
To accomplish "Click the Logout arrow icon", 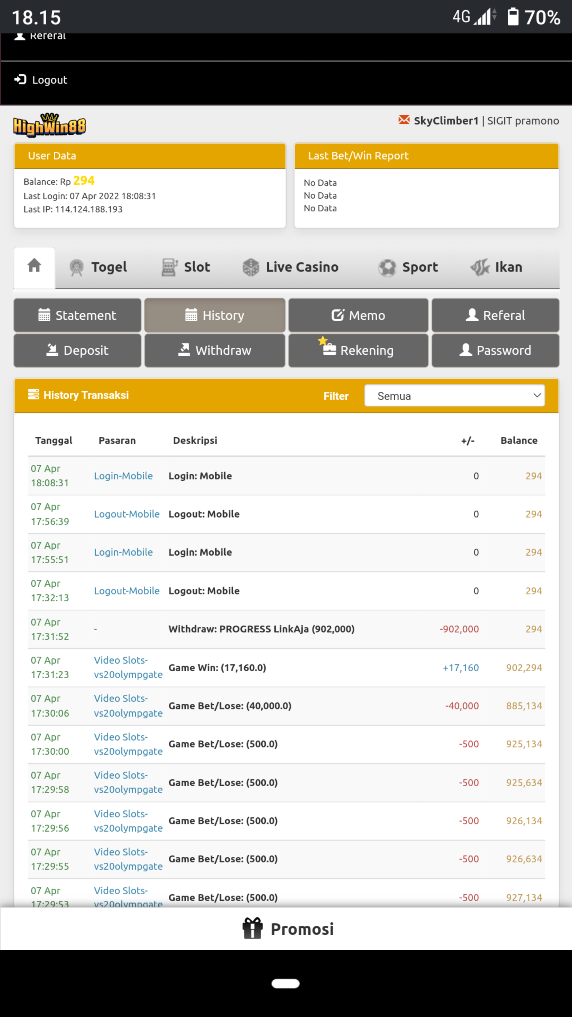I will pyautogui.click(x=20, y=80).
